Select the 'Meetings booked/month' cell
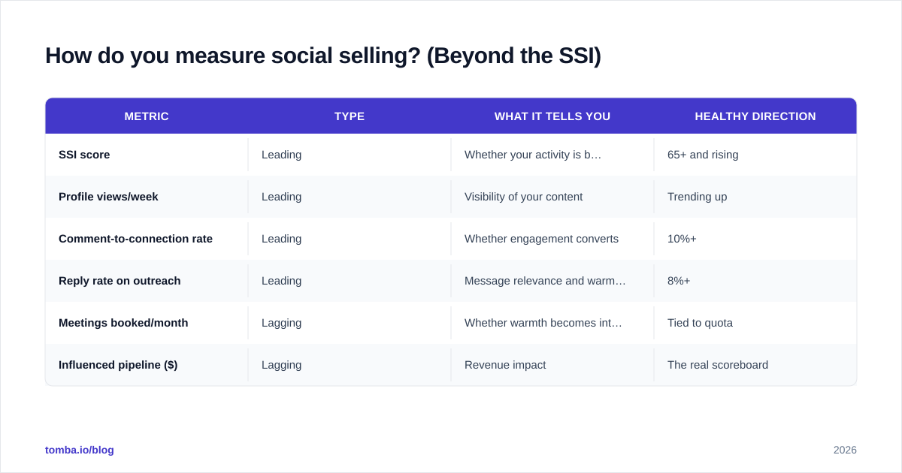902x473 pixels. (x=147, y=323)
